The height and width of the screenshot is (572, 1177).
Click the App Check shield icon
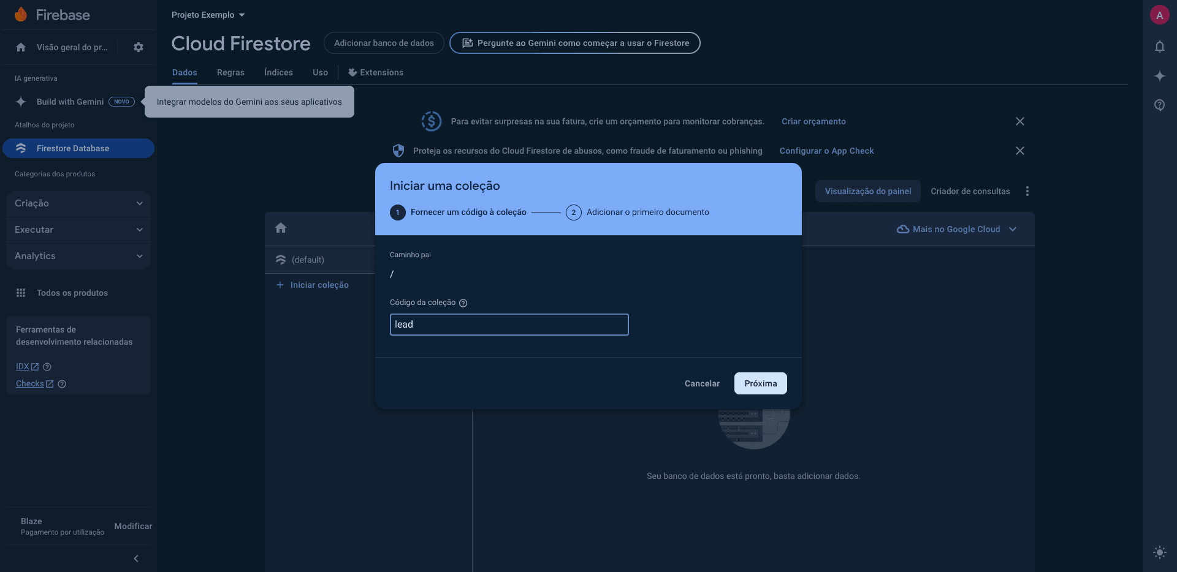tap(398, 151)
